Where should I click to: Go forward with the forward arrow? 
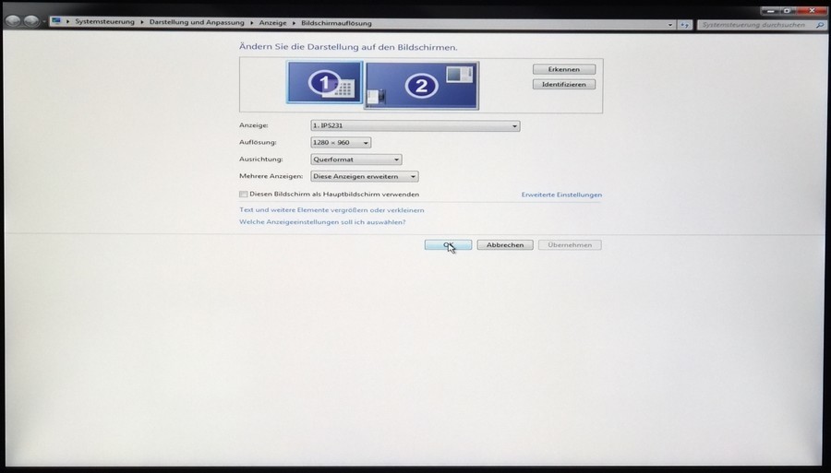coord(31,21)
